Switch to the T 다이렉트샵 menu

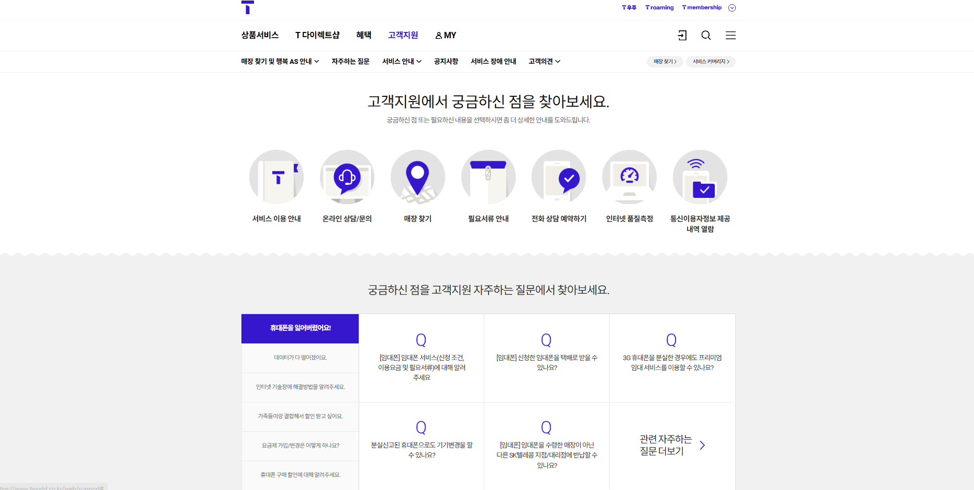tap(318, 35)
